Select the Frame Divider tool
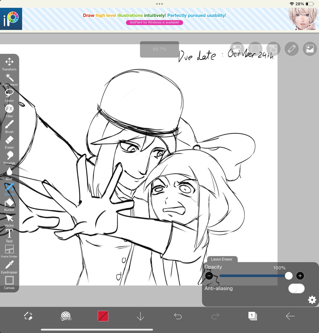 click(9, 251)
